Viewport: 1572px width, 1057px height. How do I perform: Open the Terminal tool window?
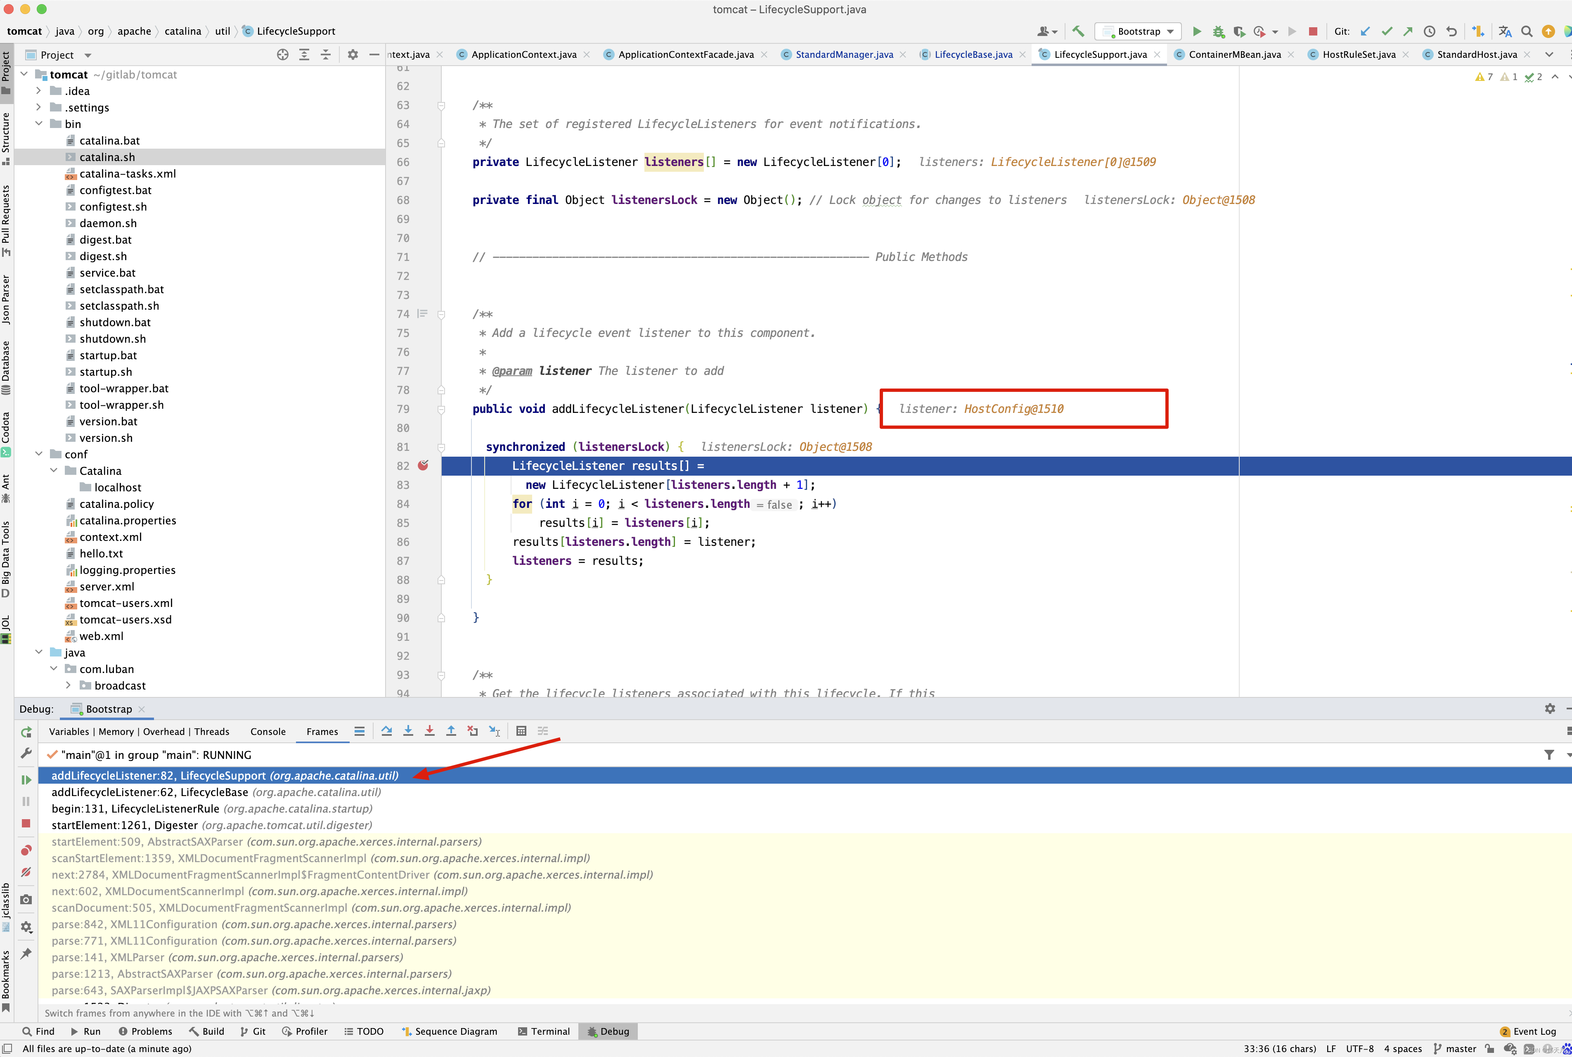point(543,1031)
